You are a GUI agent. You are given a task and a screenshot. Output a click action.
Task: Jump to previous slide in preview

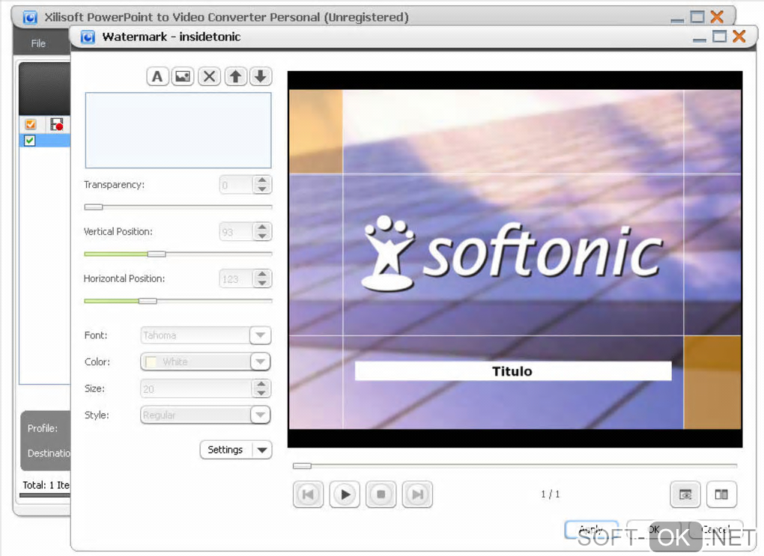(308, 495)
